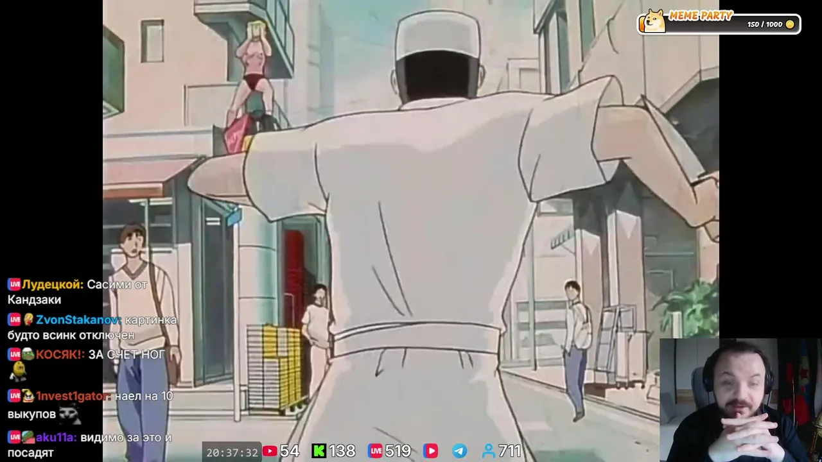Click the 'Сасими от Кандзаки' chat message
822x462 pixels.
[x=78, y=292]
